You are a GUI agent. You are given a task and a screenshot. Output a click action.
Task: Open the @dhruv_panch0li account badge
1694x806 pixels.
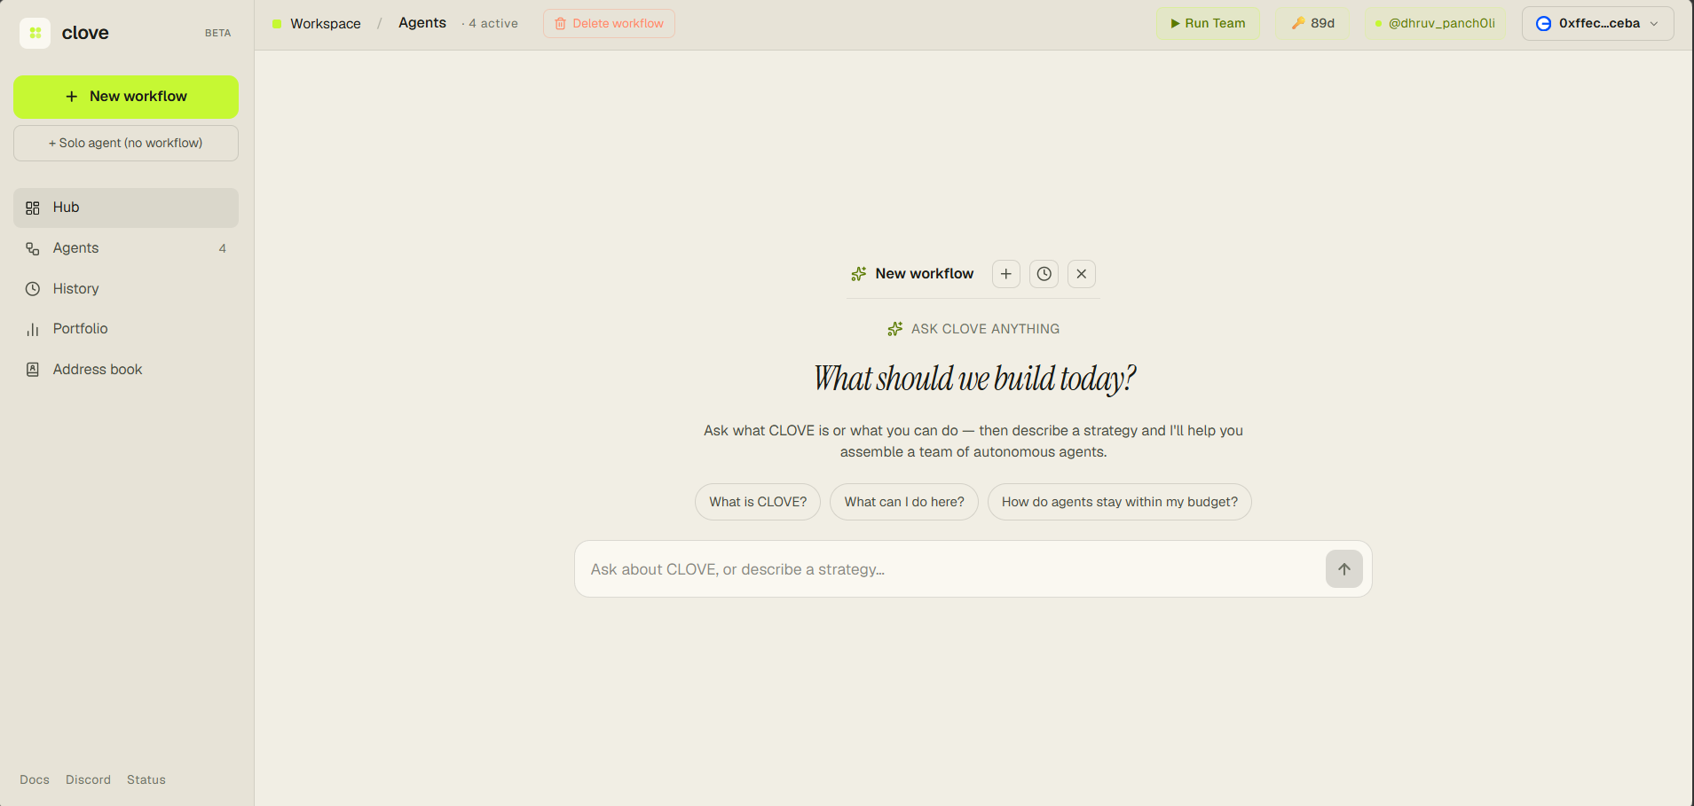1435,24
